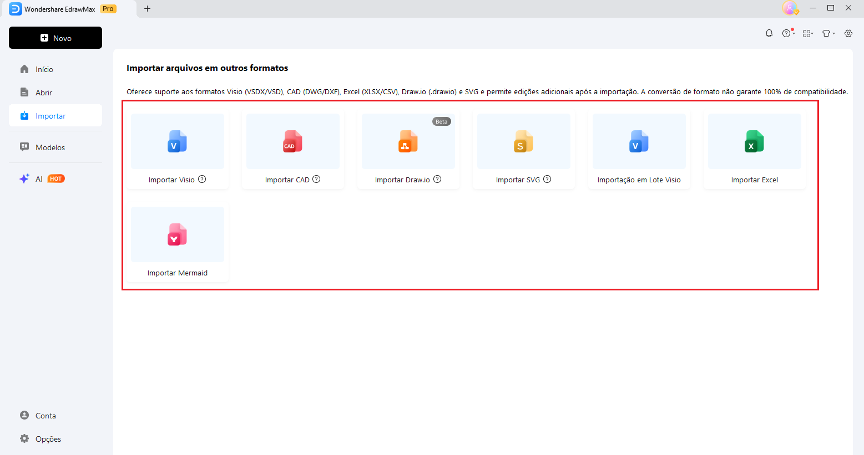Open the AI HOT sidebar item
The height and width of the screenshot is (455, 864).
42,179
